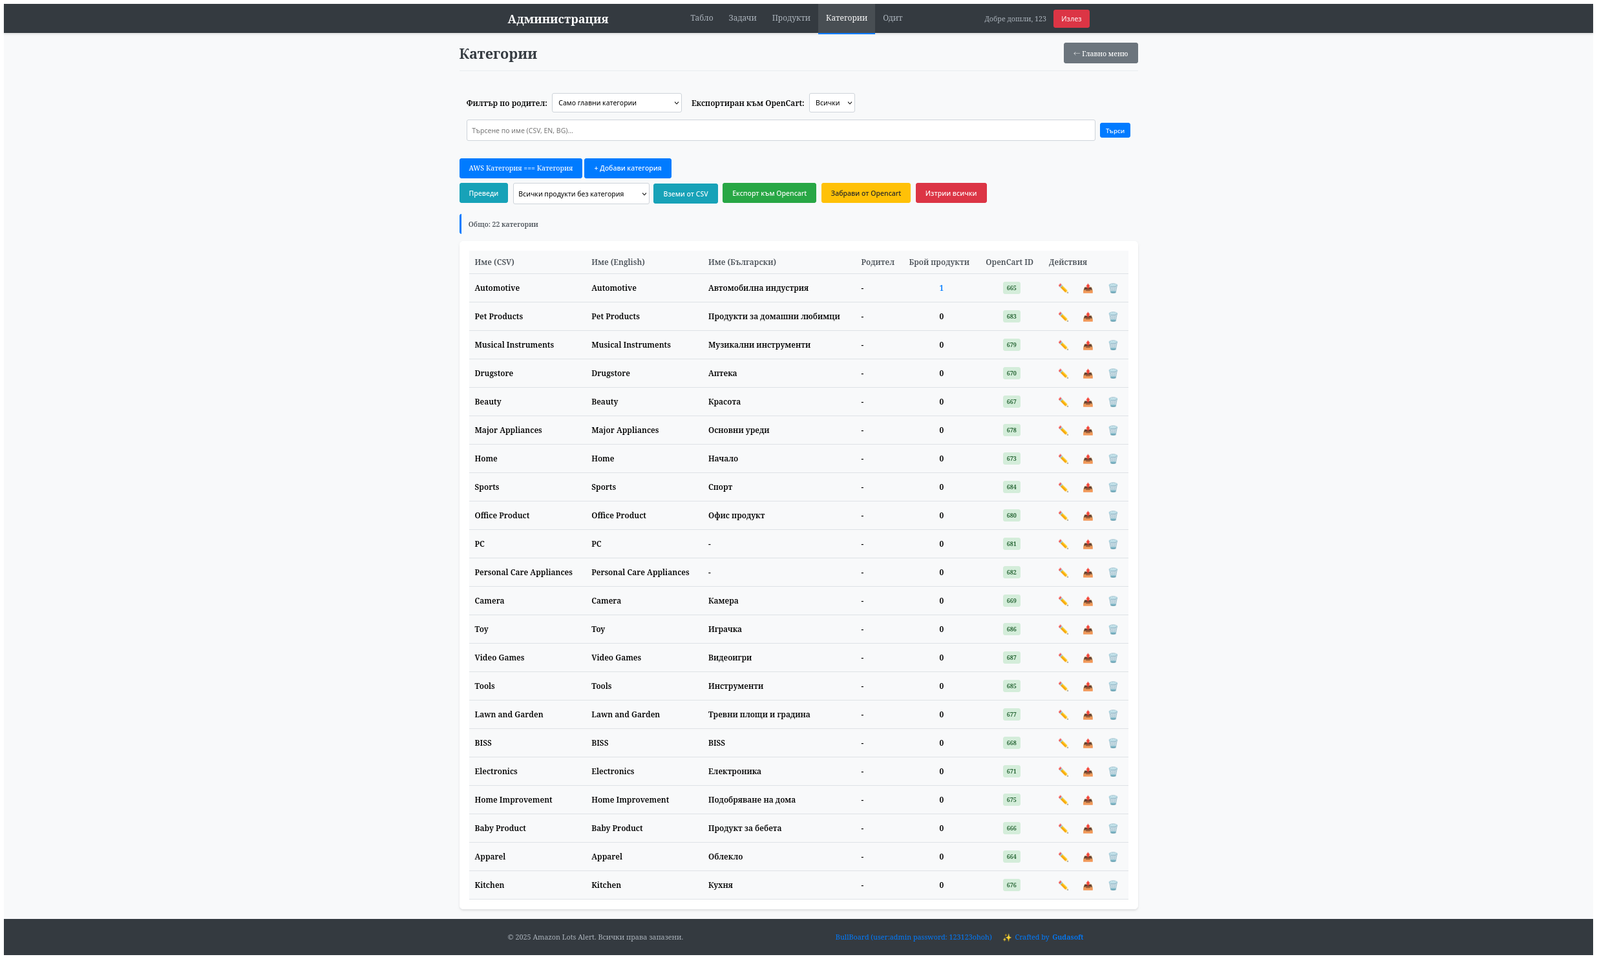Open the Задачи navigation tab

(742, 18)
